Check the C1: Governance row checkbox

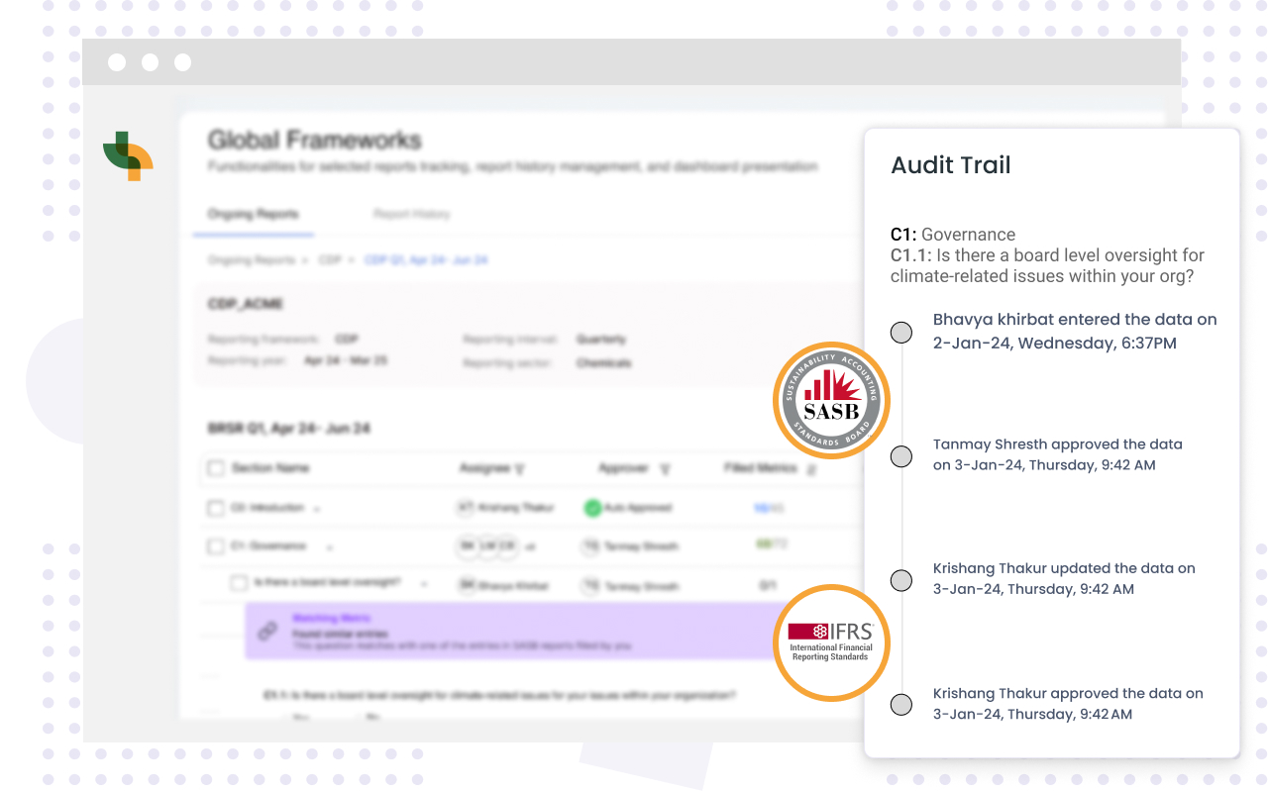click(x=215, y=545)
